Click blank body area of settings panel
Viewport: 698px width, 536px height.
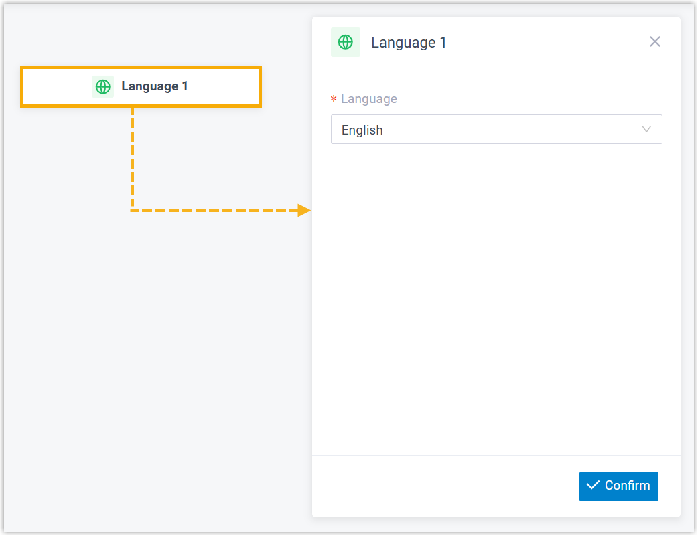(496, 301)
